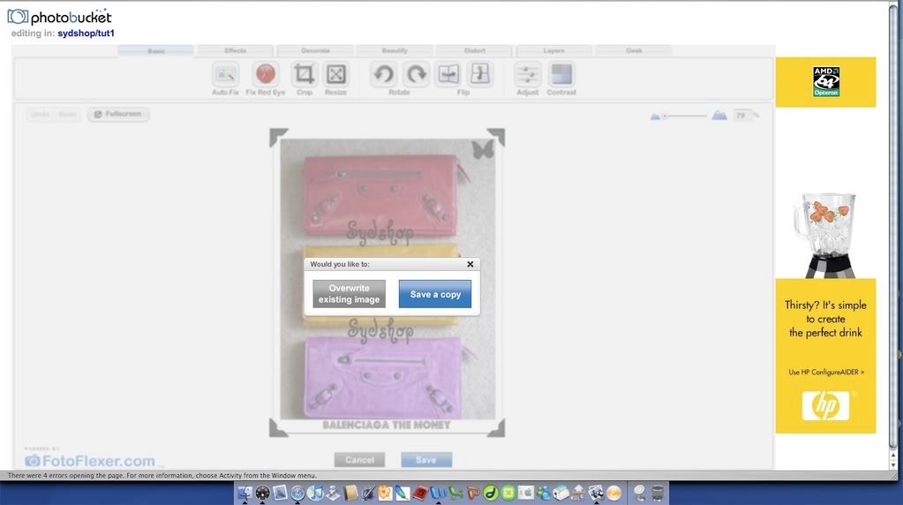Launch iTunes from the dock
Screen dimensions: 903x505
pyautogui.click(x=316, y=493)
